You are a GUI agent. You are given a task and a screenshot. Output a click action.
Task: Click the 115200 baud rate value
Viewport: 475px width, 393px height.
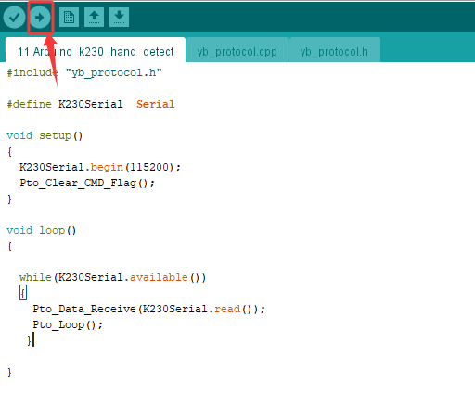149,167
